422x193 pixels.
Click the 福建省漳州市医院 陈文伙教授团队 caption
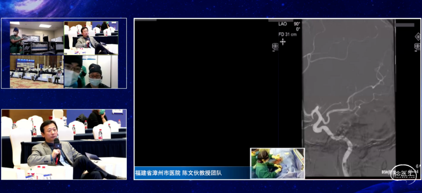click(x=178, y=173)
